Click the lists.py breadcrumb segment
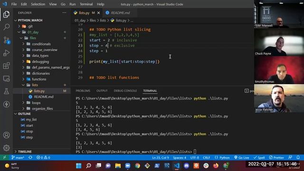The height and width of the screenshot is (171, 304). pyautogui.click(x=119, y=20)
